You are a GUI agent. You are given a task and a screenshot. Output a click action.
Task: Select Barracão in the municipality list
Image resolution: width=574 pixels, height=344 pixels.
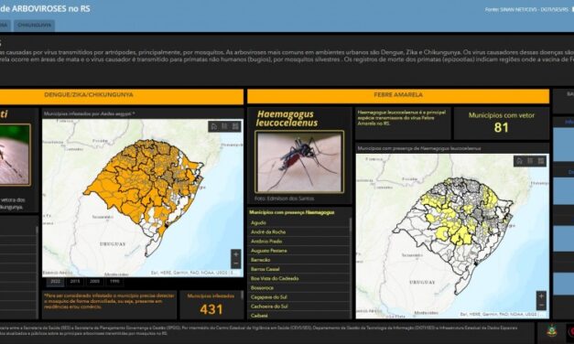(x=298, y=260)
